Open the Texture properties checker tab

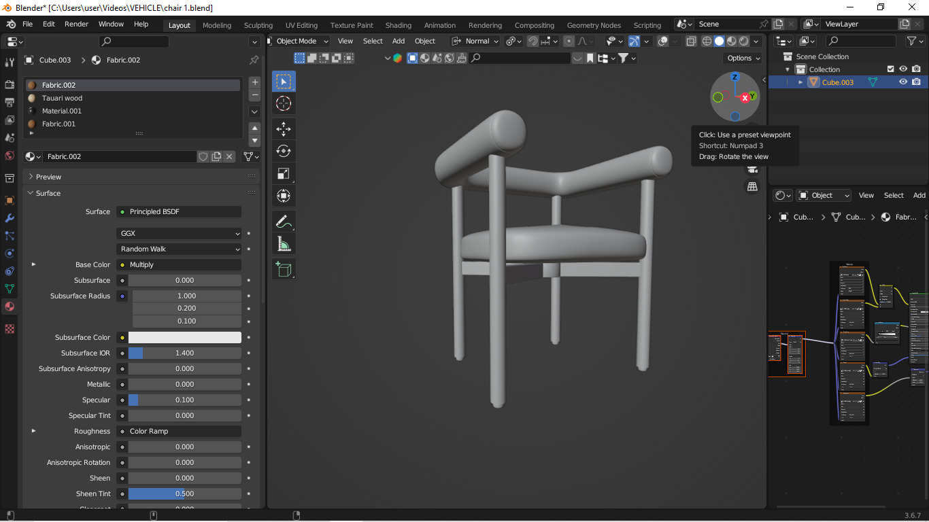[x=10, y=329]
